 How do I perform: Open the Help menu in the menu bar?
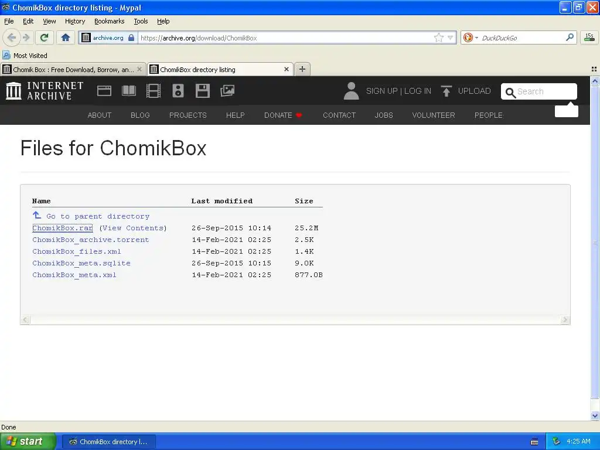tap(163, 21)
